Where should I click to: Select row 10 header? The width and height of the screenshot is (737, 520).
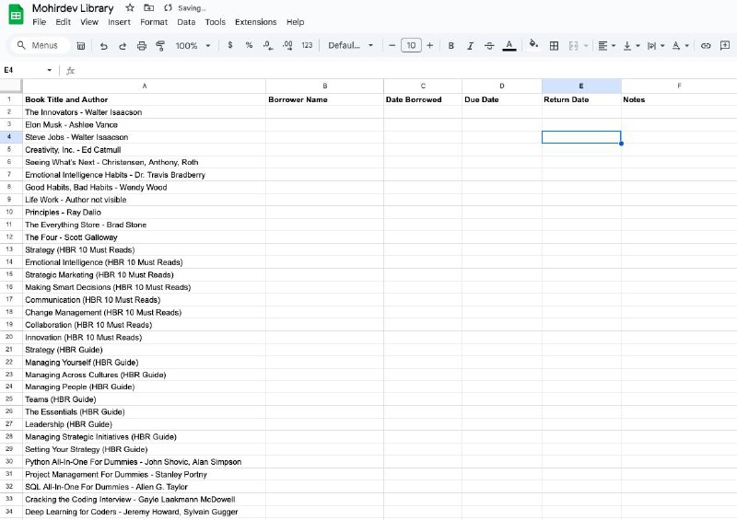click(11, 213)
